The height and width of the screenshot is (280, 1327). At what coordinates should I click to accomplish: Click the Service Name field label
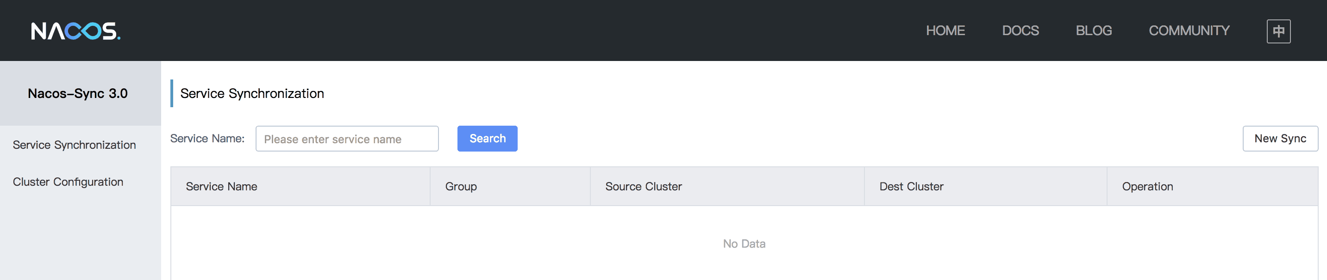click(207, 139)
